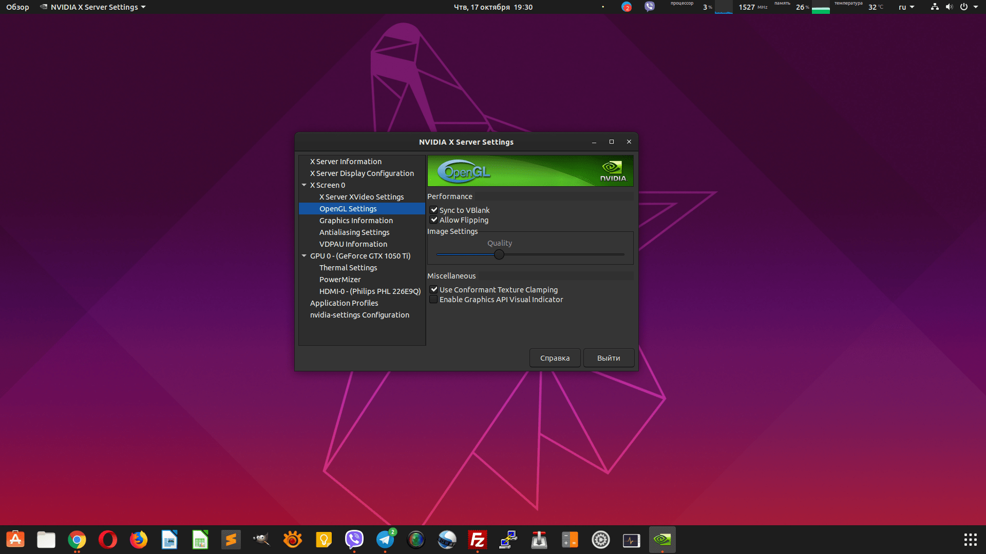
Task: Click the memory usage indicator showing 26%
Action: [802, 7]
